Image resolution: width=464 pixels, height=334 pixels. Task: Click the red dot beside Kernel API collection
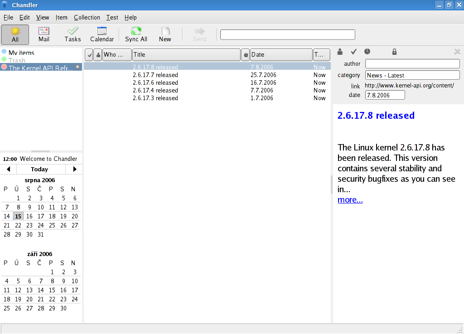click(x=4, y=67)
